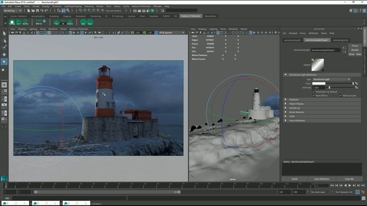Open the Rendering menu set dropdown
Screen dimensions: 367x206
tap(13, 10)
